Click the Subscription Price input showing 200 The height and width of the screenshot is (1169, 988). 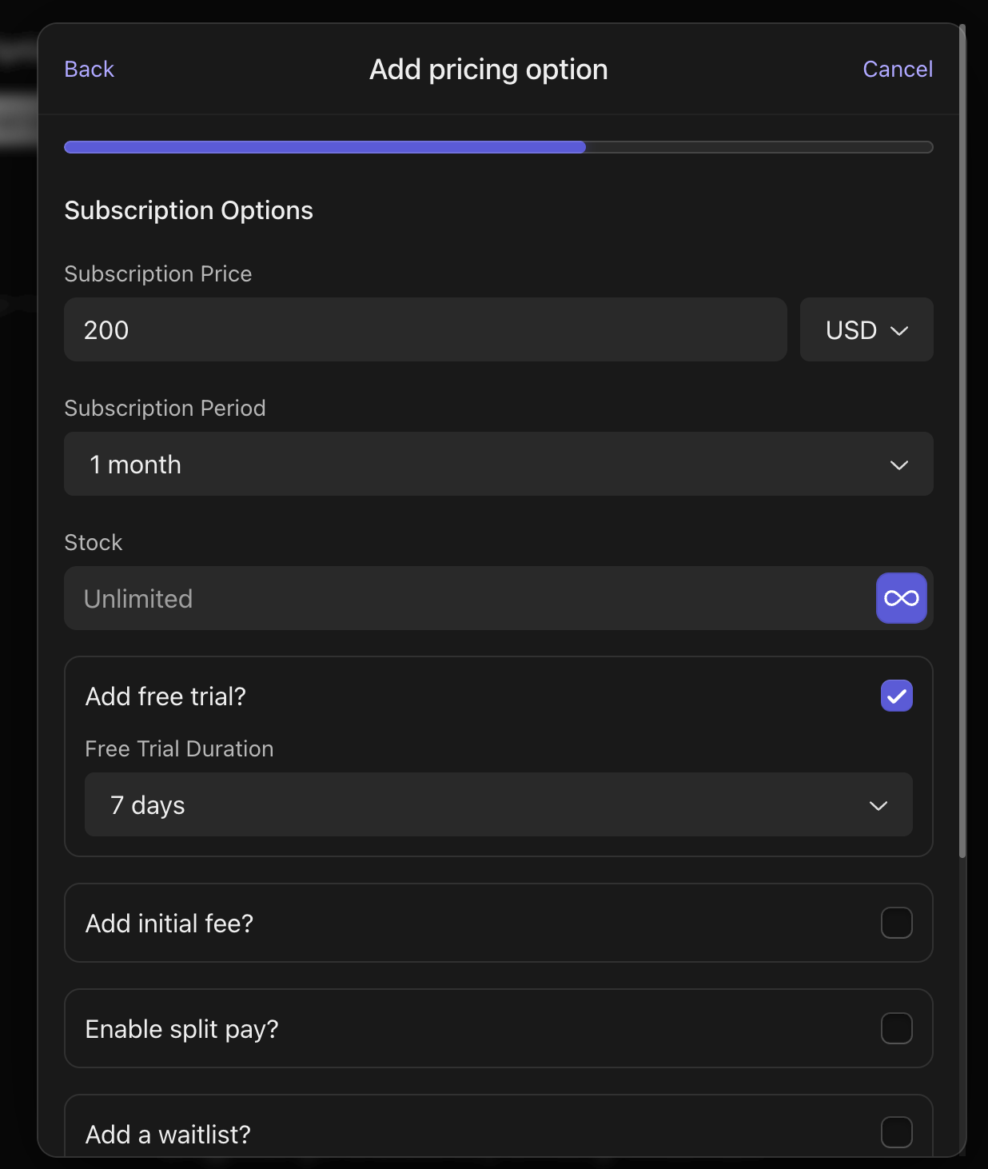[x=426, y=329]
